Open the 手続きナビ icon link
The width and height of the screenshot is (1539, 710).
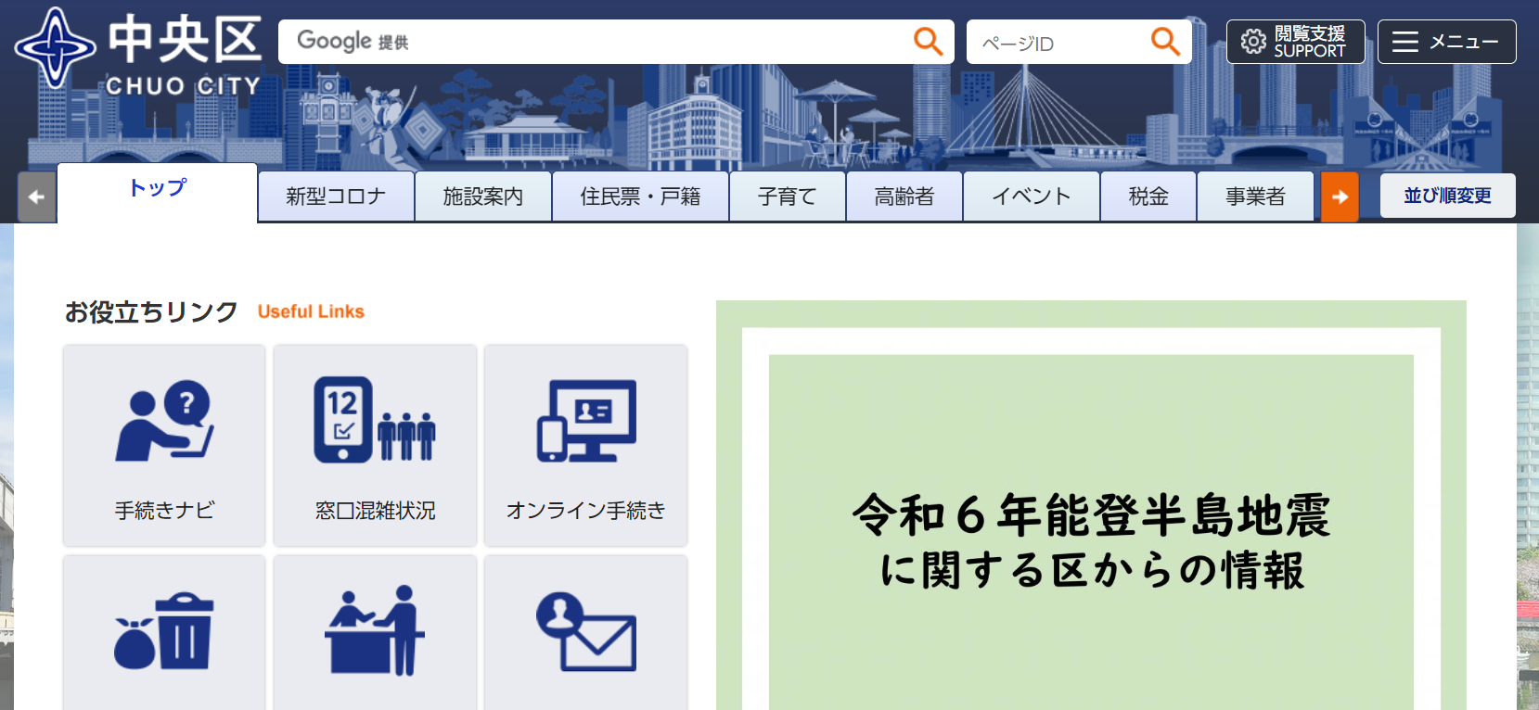click(164, 446)
